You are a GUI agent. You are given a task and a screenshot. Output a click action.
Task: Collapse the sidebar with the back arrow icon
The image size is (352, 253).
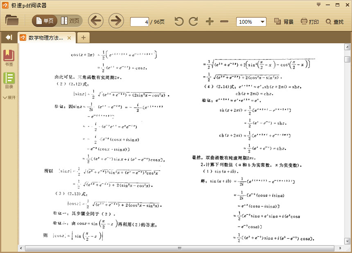[x=9, y=38]
